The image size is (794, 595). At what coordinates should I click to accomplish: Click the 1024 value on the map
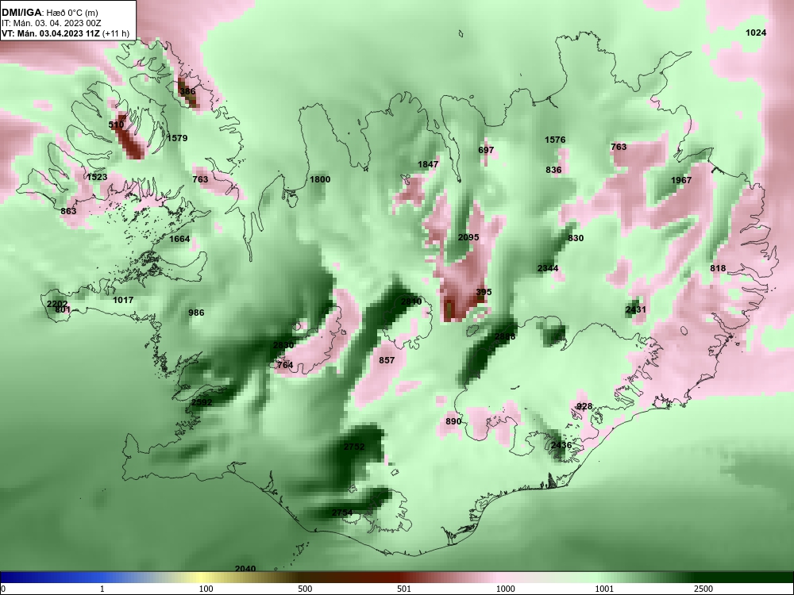click(x=756, y=33)
